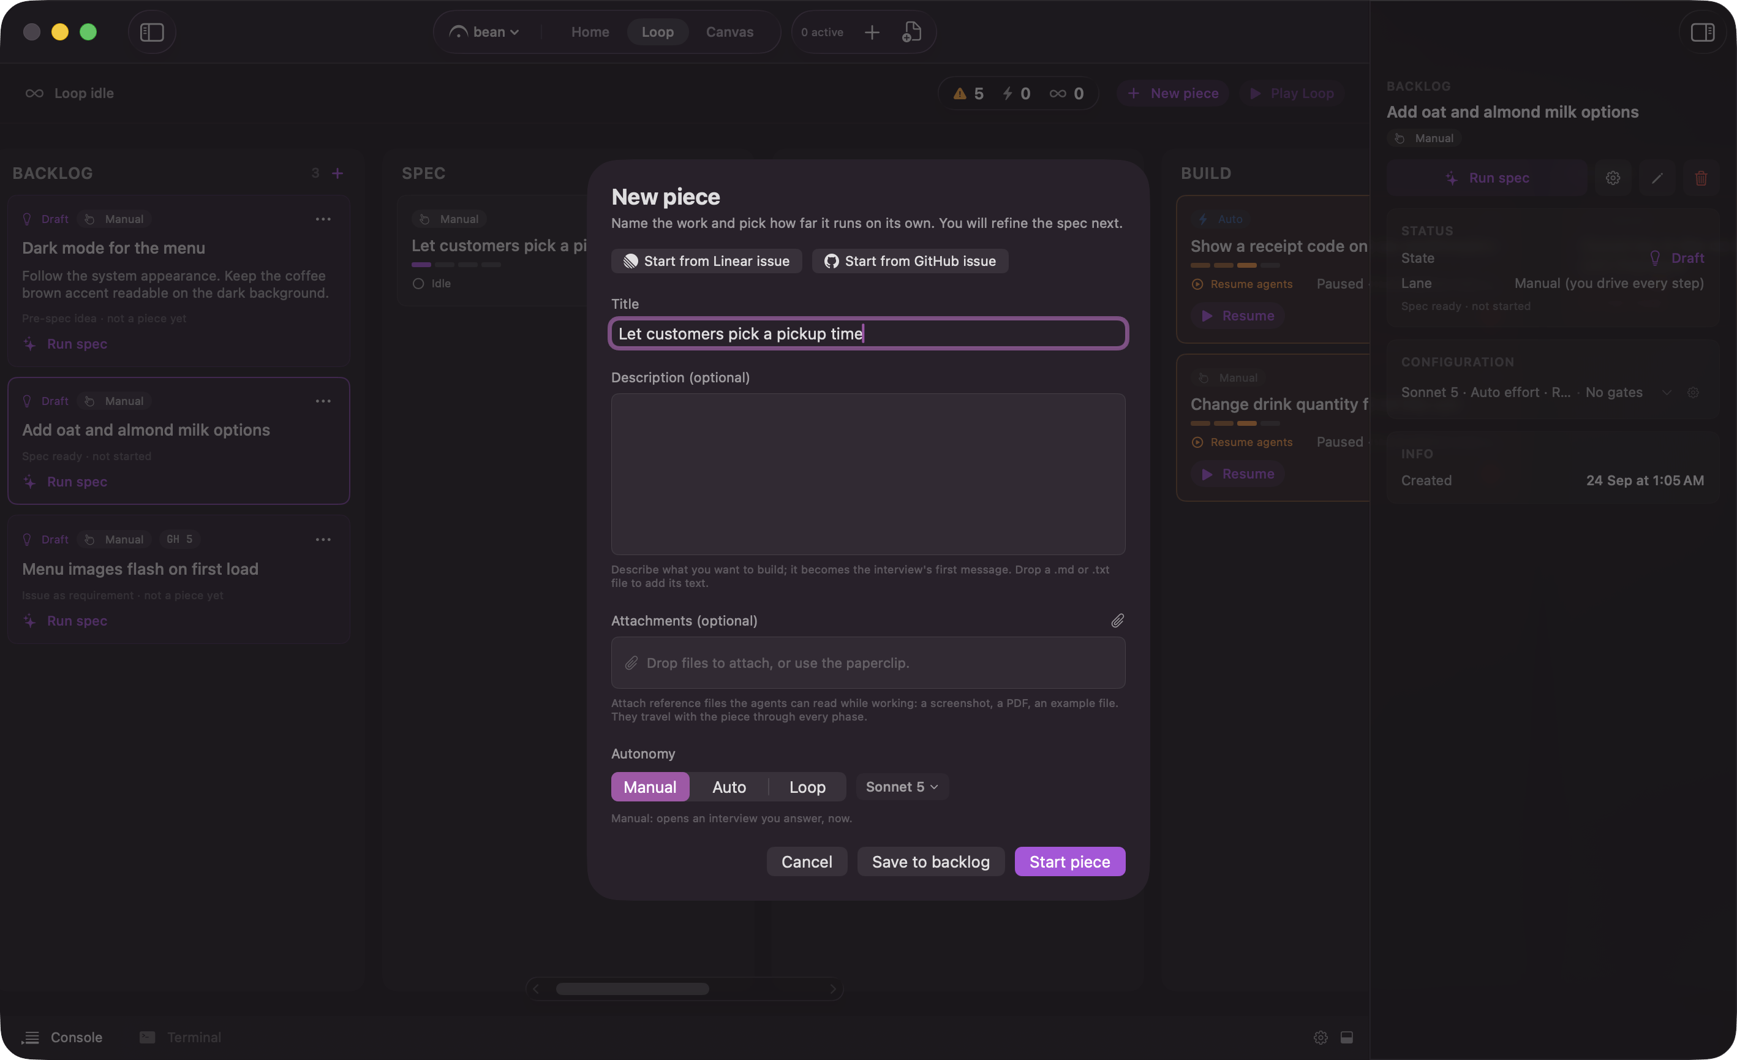
Task: Open the "Let customers pick a pi" Spec card title
Action: (499, 246)
